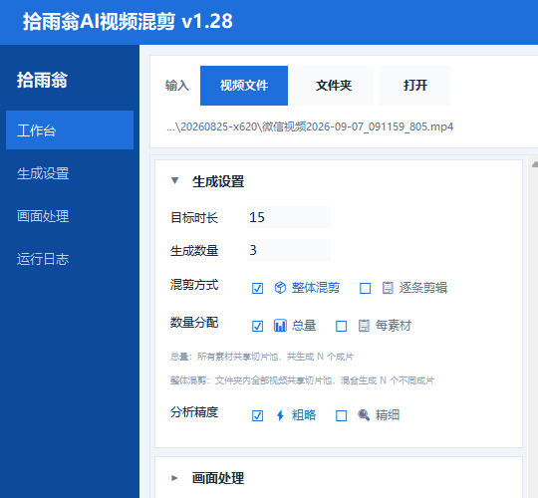Click the document icon beside 每素材
This screenshot has height=498, width=538.
pos(364,326)
